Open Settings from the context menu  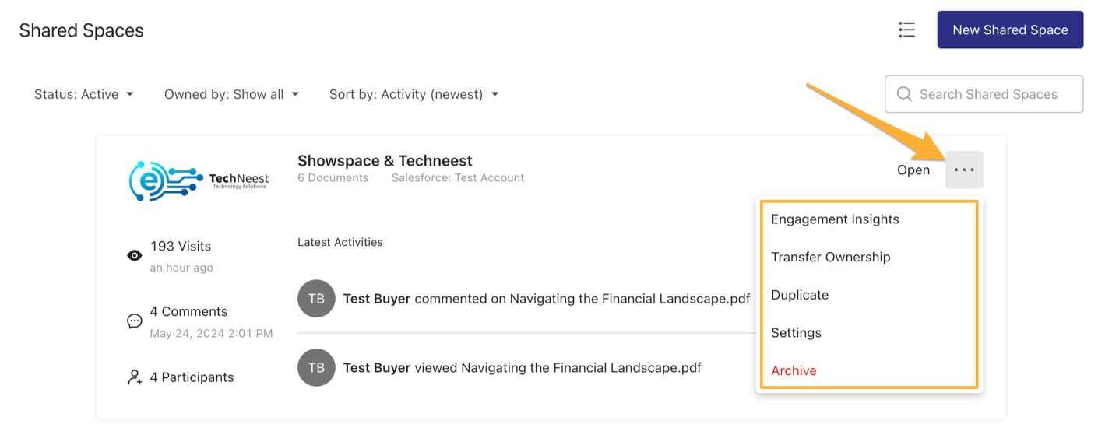[796, 333]
